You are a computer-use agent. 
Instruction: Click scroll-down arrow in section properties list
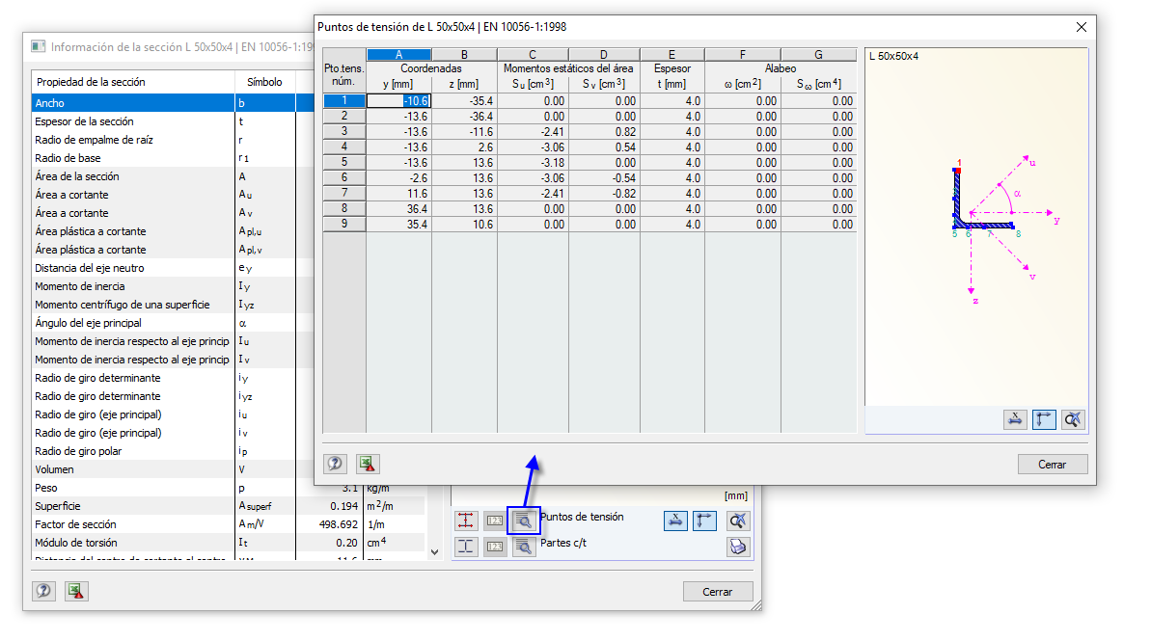coord(434,552)
